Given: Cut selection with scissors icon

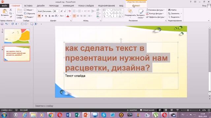Looking at the screenshot, I should pos(11,10).
